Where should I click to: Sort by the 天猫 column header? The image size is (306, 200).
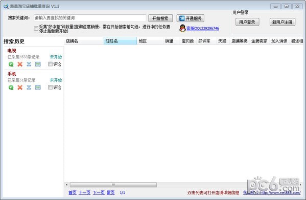coord(223,41)
